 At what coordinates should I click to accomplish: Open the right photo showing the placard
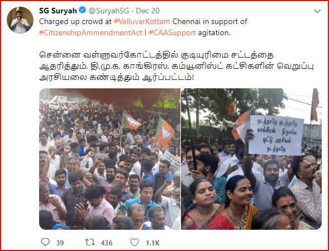coord(251,159)
